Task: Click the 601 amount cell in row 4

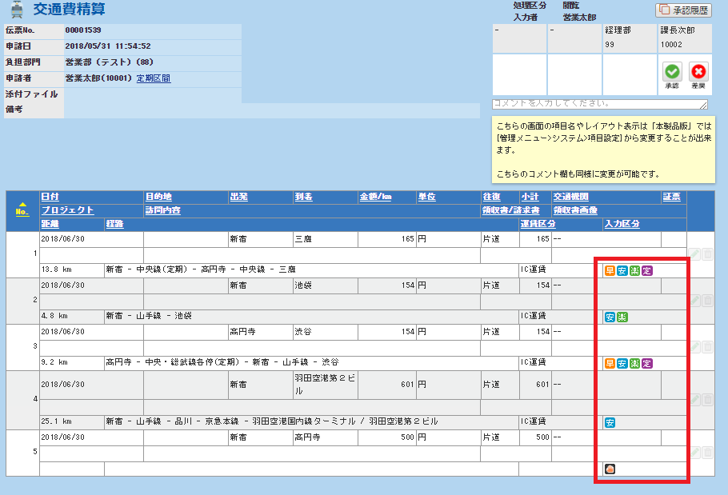Action: click(x=386, y=385)
